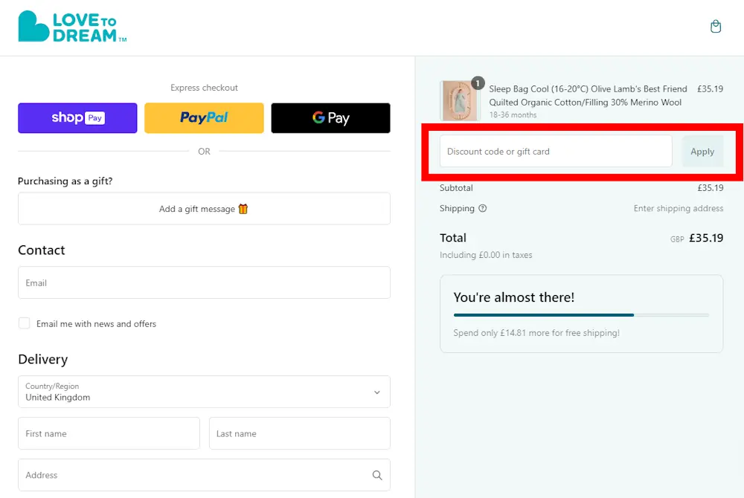Click the Love To Dream logo

(x=71, y=26)
